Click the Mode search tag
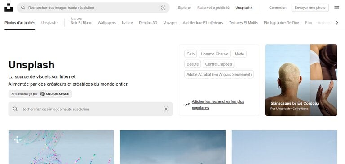 click(x=239, y=54)
